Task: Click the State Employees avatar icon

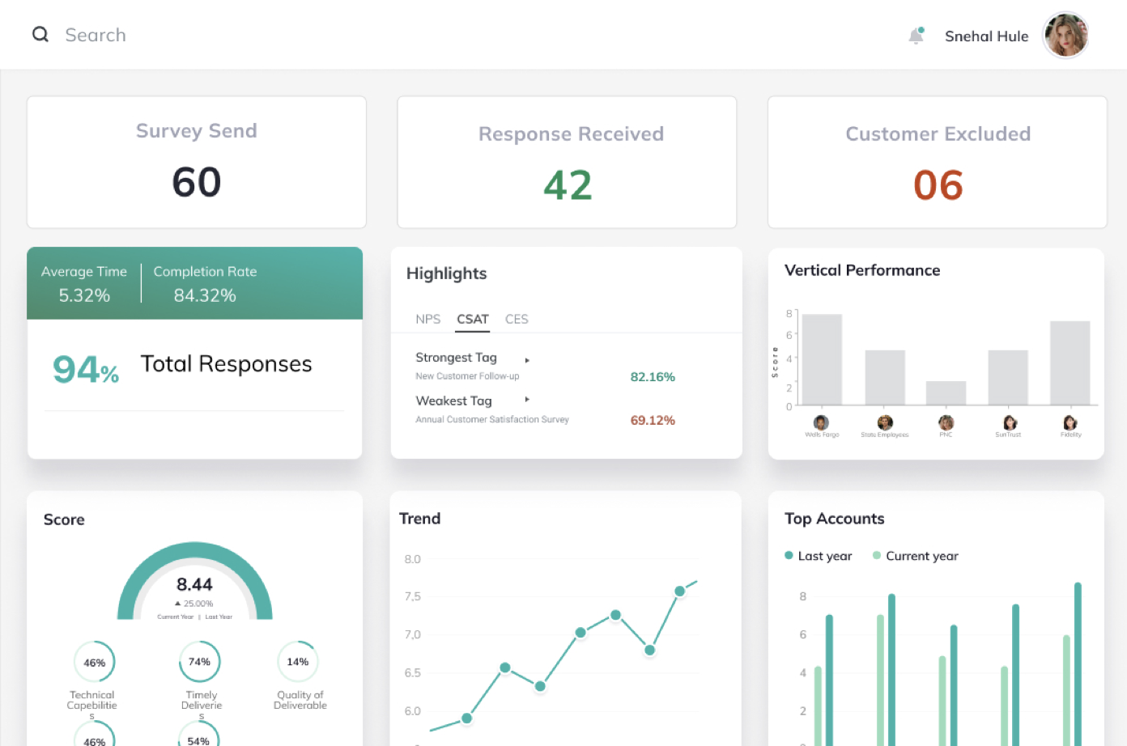Action: (x=885, y=422)
